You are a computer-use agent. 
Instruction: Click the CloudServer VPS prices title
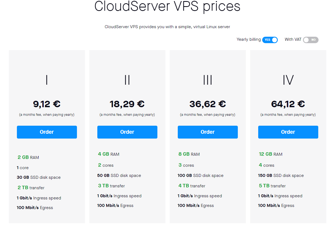click(x=167, y=6)
